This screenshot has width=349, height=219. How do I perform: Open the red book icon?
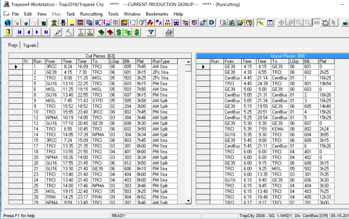tap(110, 32)
